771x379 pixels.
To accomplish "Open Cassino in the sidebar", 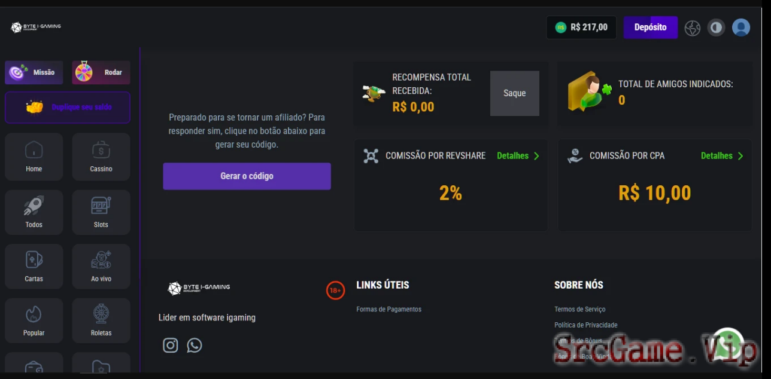I will coord(101,157).
